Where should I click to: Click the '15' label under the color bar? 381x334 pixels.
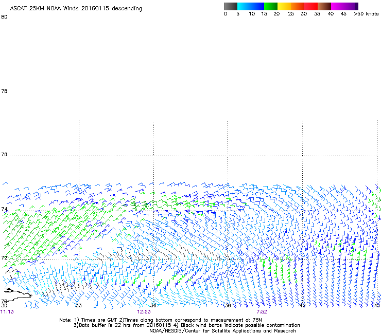pos(264,14)
